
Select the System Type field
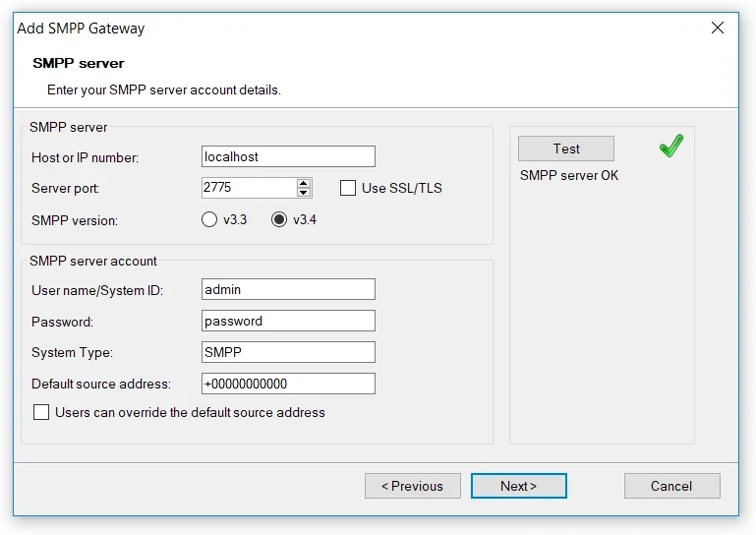tap(288, 352)
